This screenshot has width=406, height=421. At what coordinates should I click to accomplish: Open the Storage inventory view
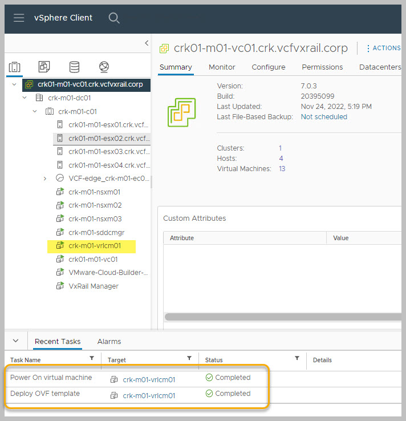(x=74, y=67)
